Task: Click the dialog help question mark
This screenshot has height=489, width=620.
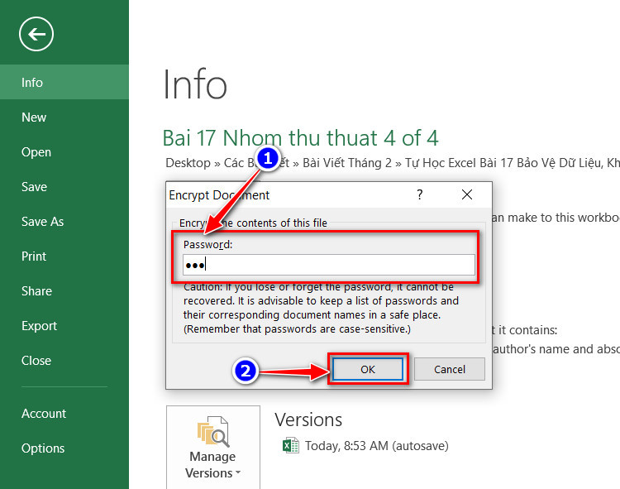Action: coord(419,194)
